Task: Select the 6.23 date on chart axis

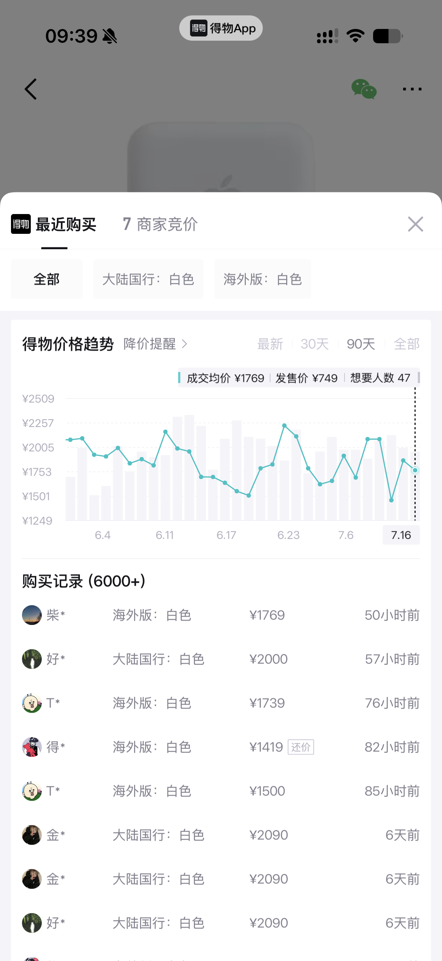Action: pyautogui.click(x=288, y=535)
